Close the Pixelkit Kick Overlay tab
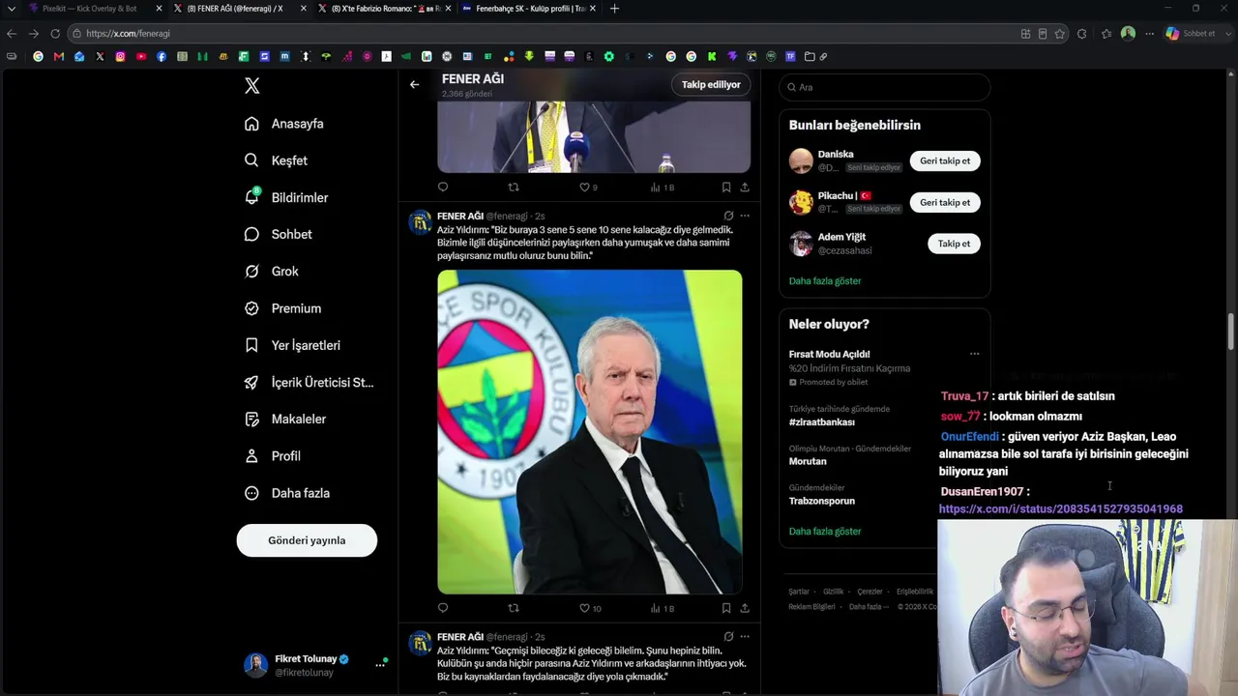This screenshot has height=696, width=1238. click(x=159, y=9)
